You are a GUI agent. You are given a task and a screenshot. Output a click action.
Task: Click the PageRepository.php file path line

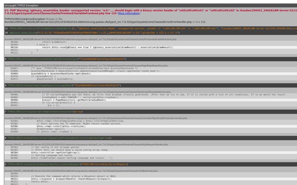tap(86, 66)
